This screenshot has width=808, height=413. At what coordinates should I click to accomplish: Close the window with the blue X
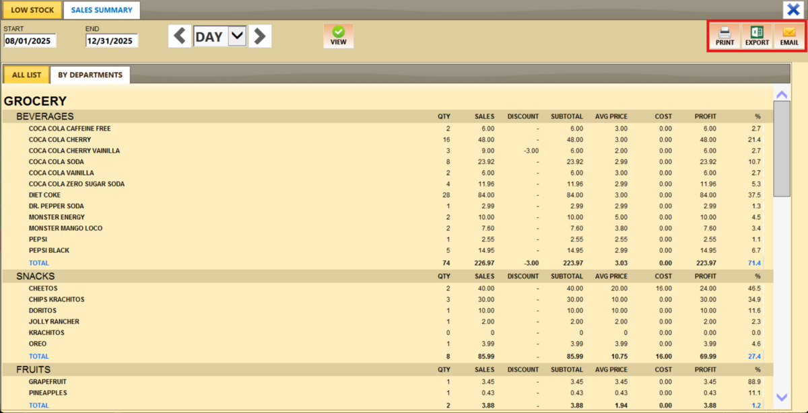pyautogui.click(x=793, y=10)
